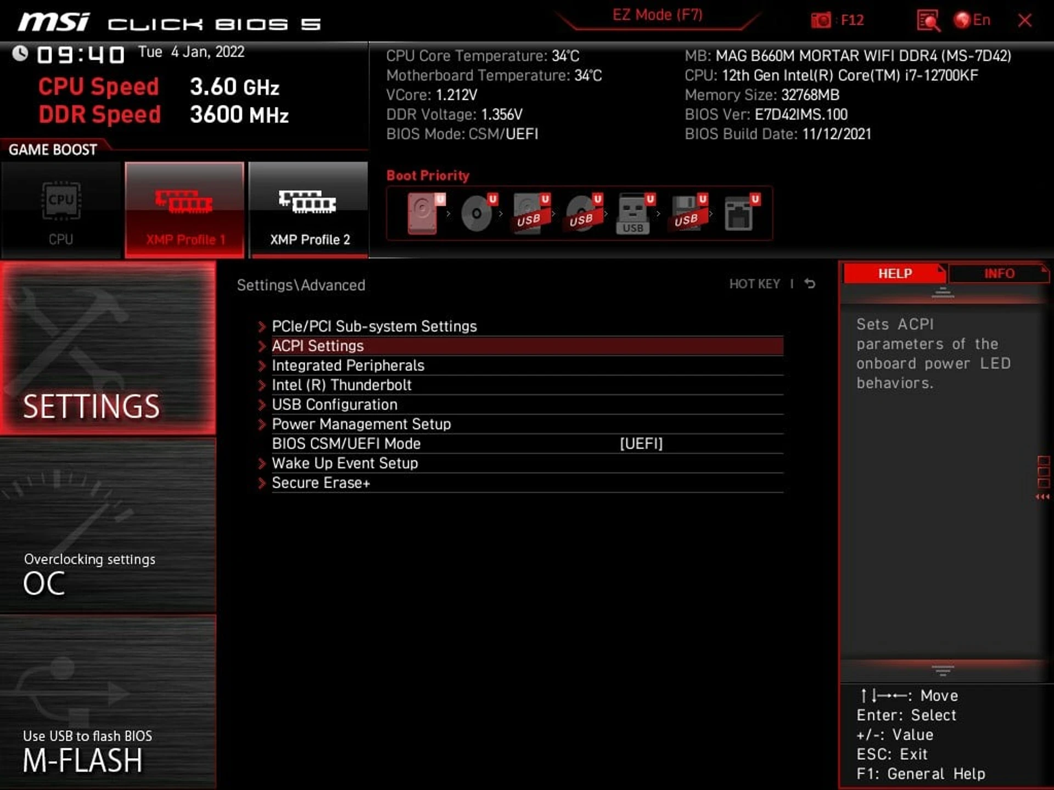This screenshot has width=1054, height=790.
Task: Click the bottom help panel grip handle
Action: click(x=943, y=670)
